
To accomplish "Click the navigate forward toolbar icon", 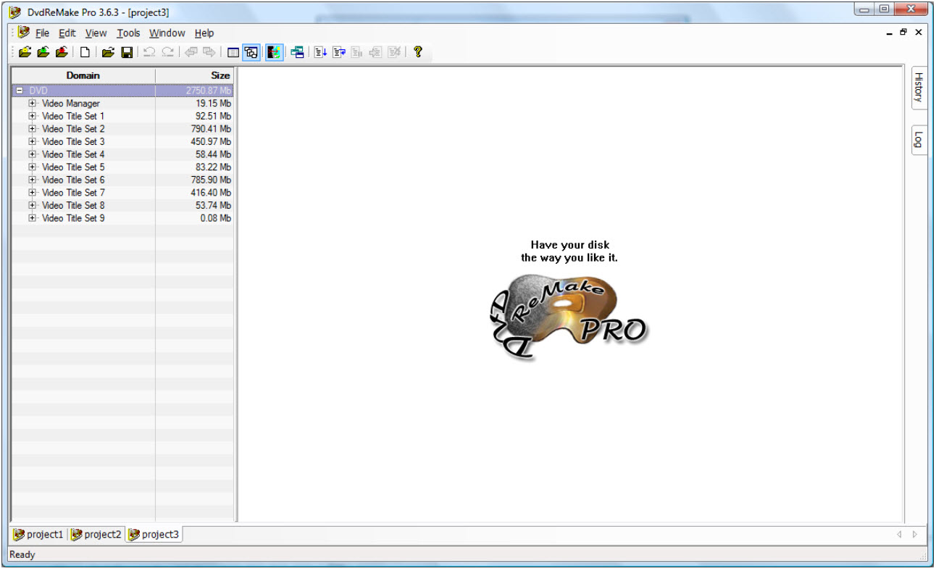I will tap(209, 52).
